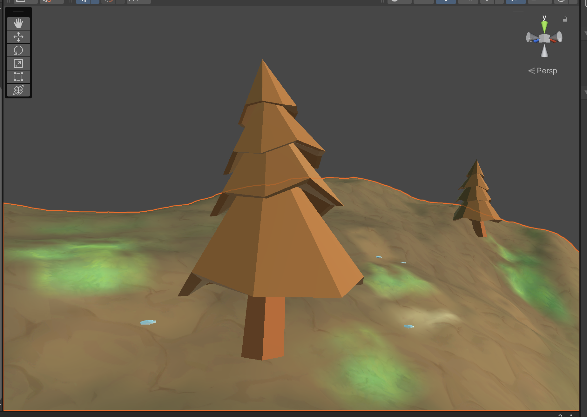Viewport: 587px width, 417px height.
Task: Pick the Rect transform tool
Action: click(x=18, y=77)
